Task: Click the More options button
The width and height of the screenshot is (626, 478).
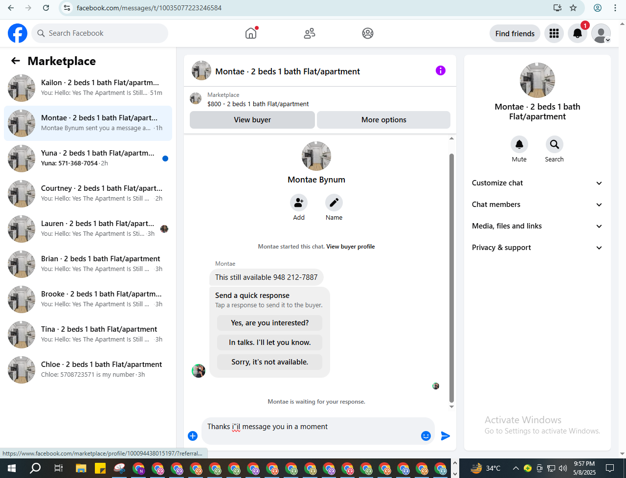Action: 384,120
